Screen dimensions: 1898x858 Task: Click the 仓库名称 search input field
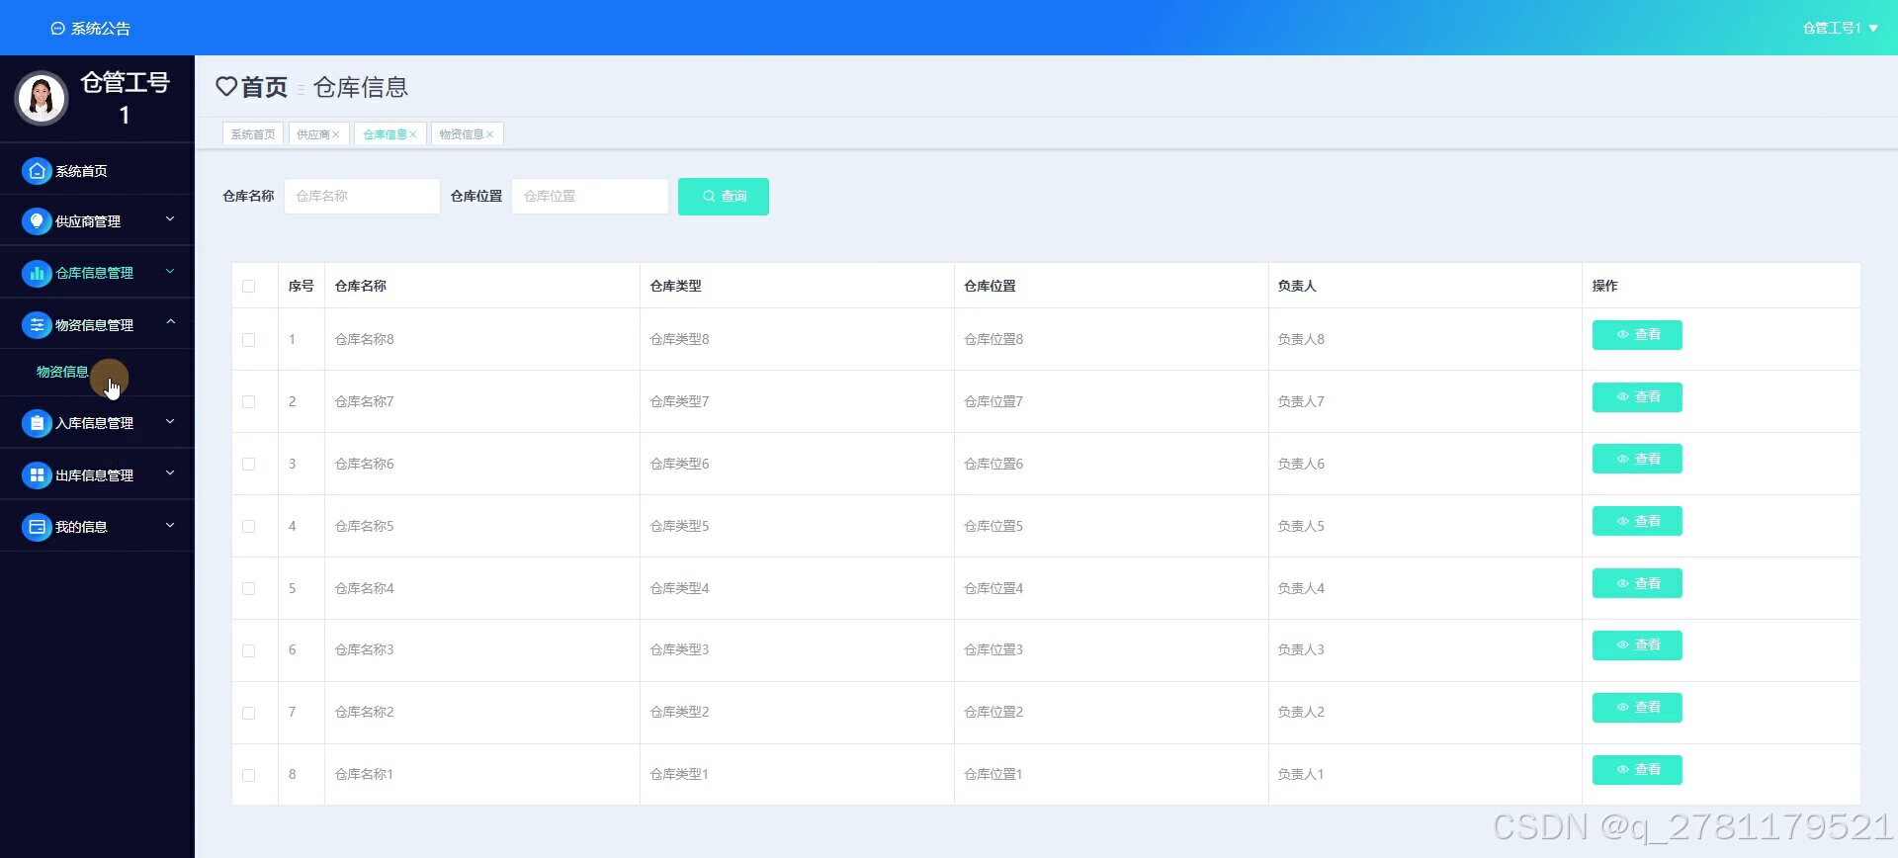362,196
